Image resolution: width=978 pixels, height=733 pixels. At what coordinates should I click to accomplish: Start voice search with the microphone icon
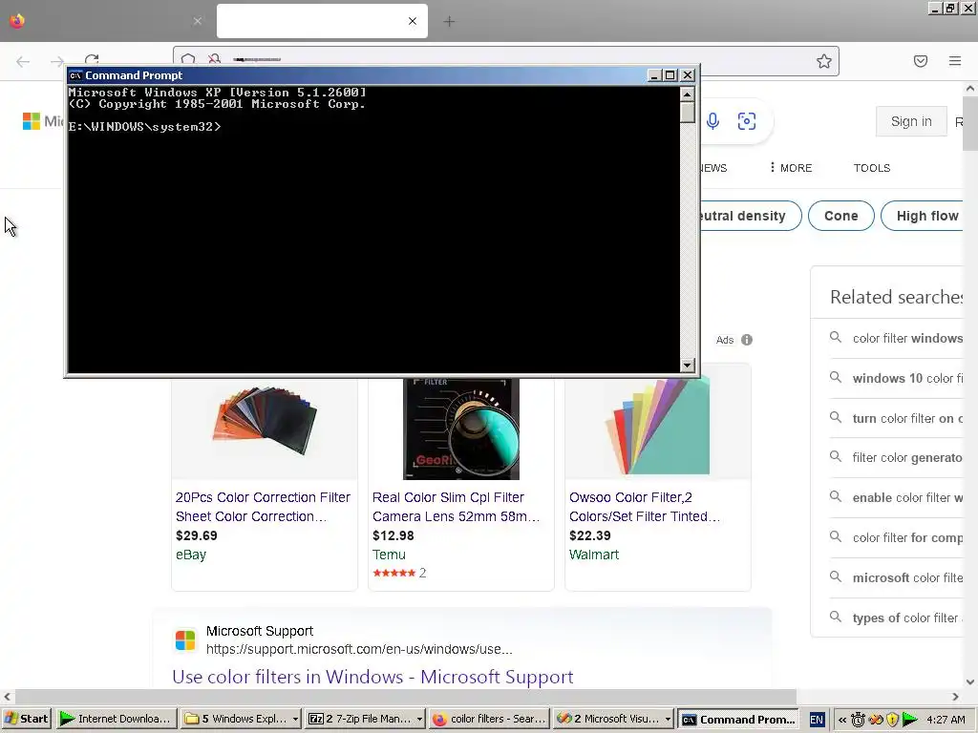coord(712,121)
